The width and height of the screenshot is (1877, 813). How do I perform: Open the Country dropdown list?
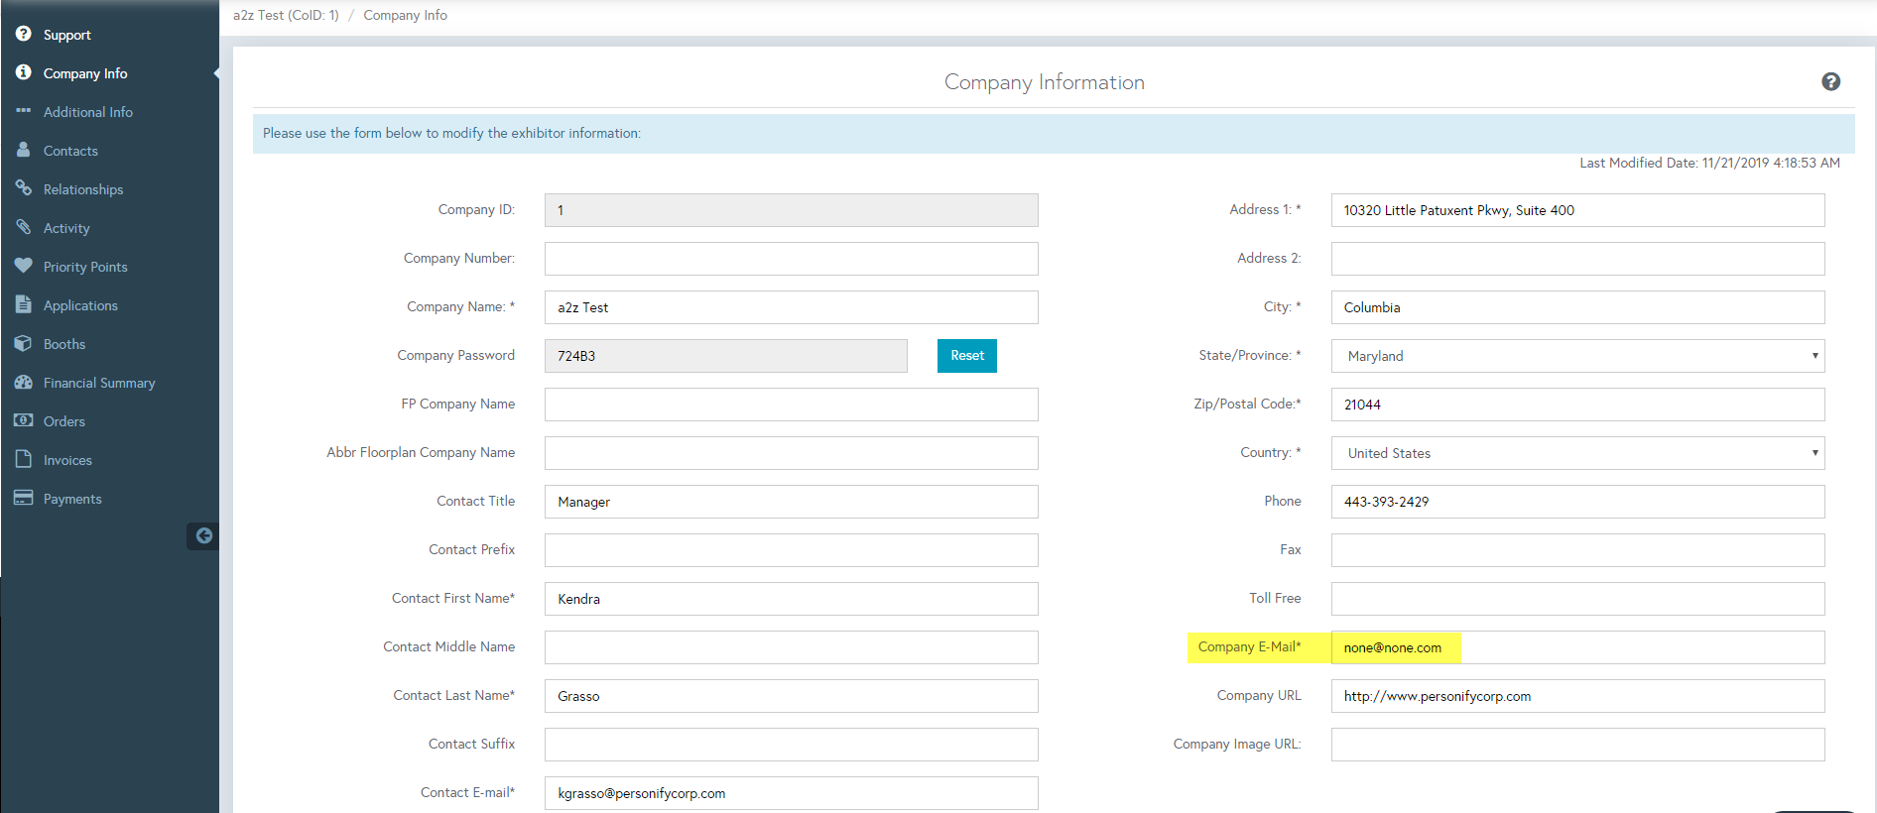pyautogui.click(x=1576, y=453)
